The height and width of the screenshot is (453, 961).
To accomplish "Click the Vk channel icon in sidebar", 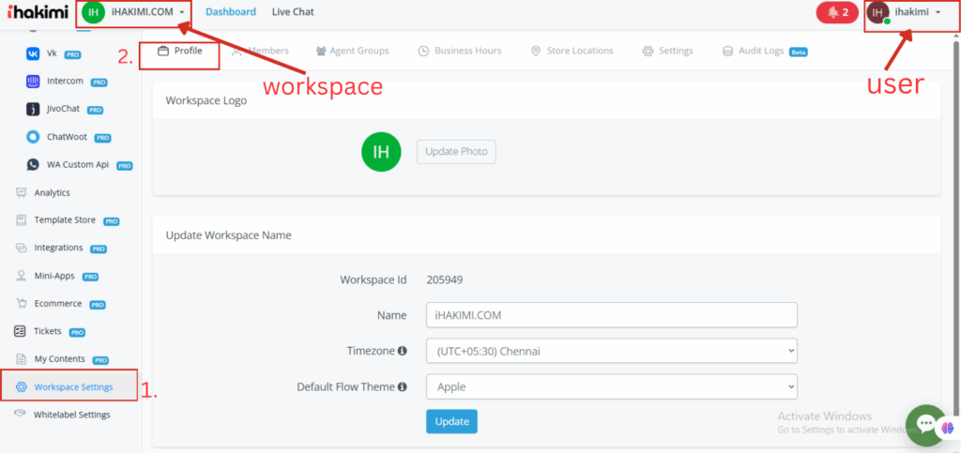I will (x=32, y=54).
